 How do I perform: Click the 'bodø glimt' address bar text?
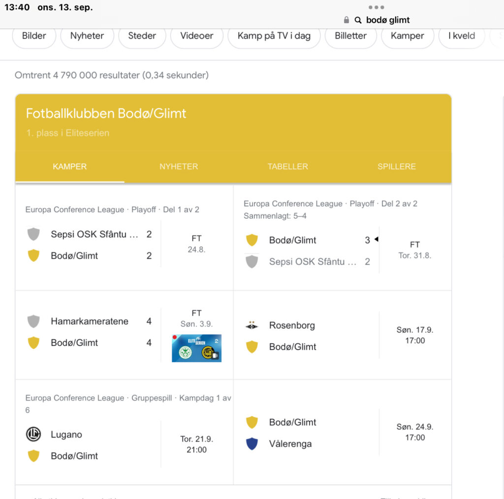[x=388, y=20]
